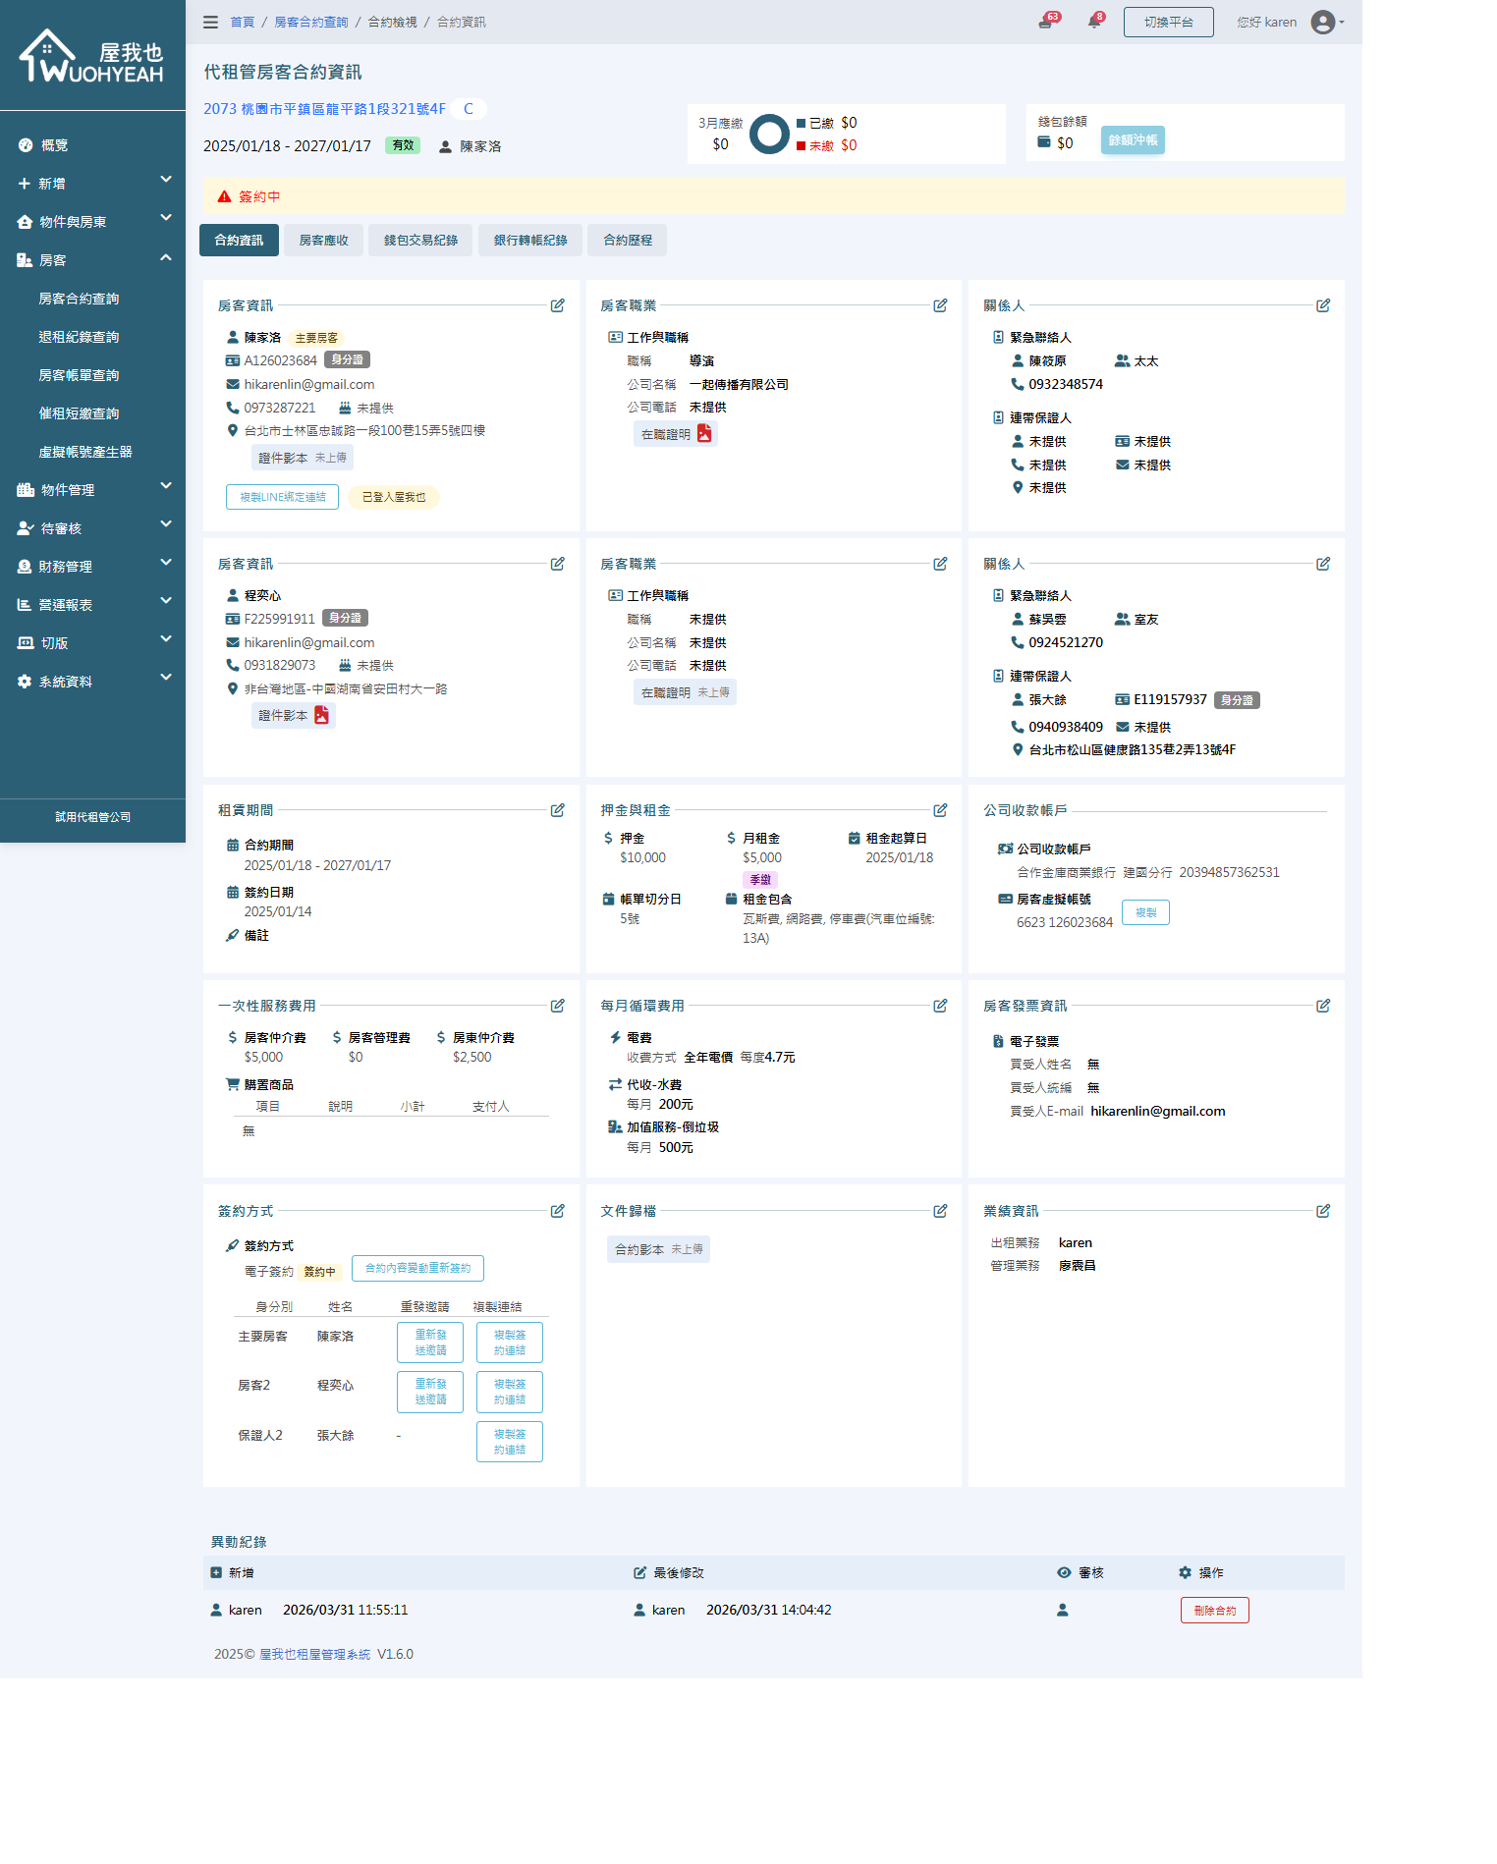The image size is (1497, 1864).
Task: Open 程奕心 證件影本 PDF icon
Action: pyautogui.click(x=321, y=715)
